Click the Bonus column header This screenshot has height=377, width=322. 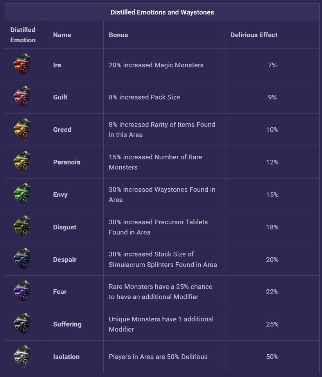coord(118,35)
